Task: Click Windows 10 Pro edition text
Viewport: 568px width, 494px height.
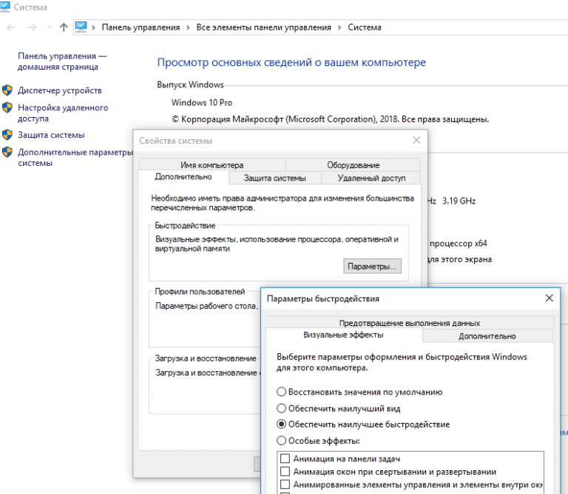Action: pyautogui.click(x=202, y=103)
